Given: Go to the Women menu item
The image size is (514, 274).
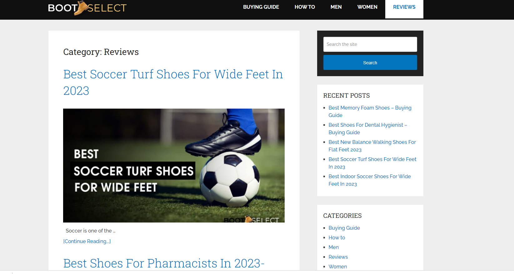Looking at the screenshot, I should point(367,7).
